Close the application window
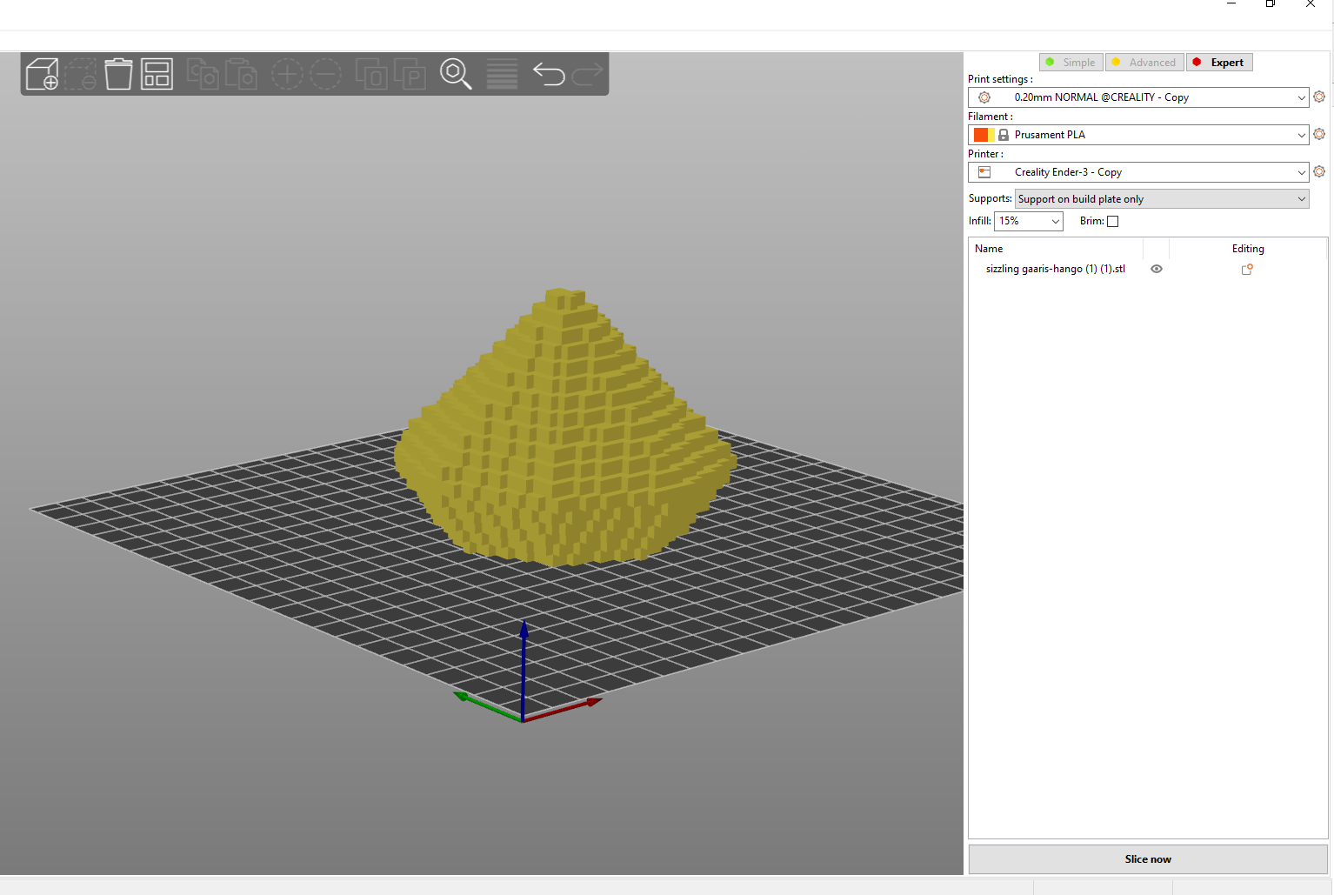 click(x=1311, y=4)
